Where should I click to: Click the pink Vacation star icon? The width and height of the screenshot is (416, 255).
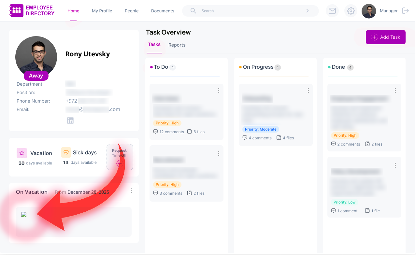pyautogui.click(x=22, y=153)
